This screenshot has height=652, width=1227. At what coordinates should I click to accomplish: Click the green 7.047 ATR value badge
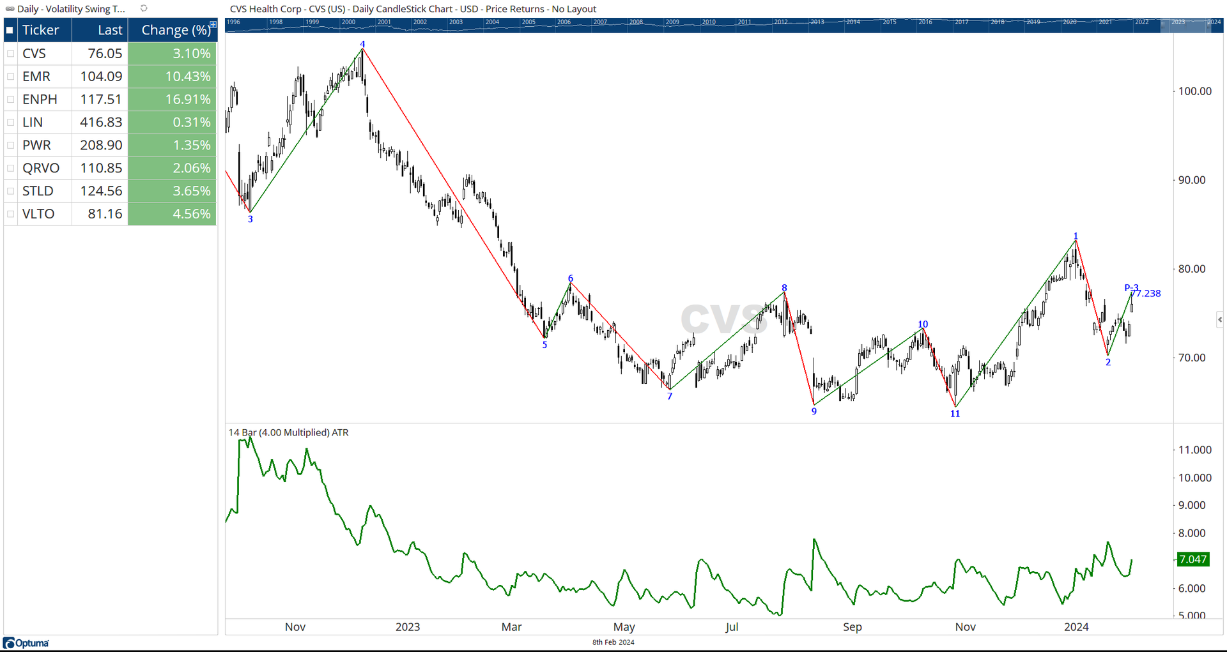[x=1192, y=559]
